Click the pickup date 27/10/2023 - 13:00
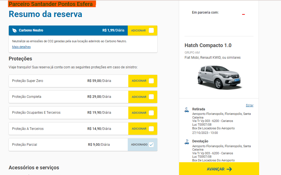The height and width of the screenshot is (175, 281). pos(205,133)
